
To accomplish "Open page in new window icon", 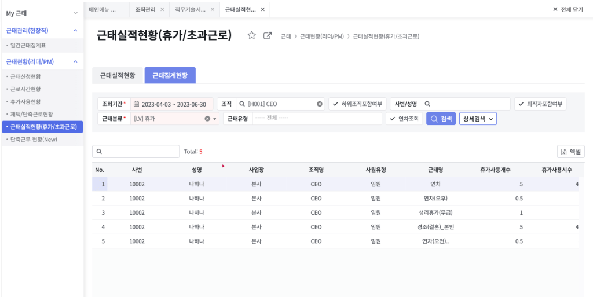I will coord(268,35).
